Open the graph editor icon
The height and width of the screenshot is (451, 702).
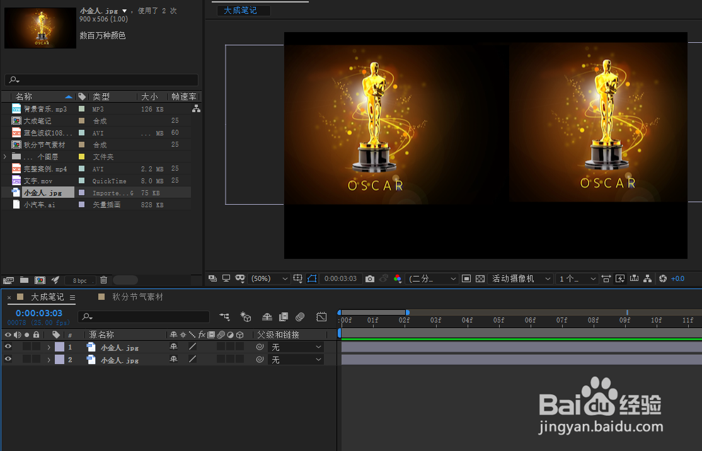(x=321, y=317)
